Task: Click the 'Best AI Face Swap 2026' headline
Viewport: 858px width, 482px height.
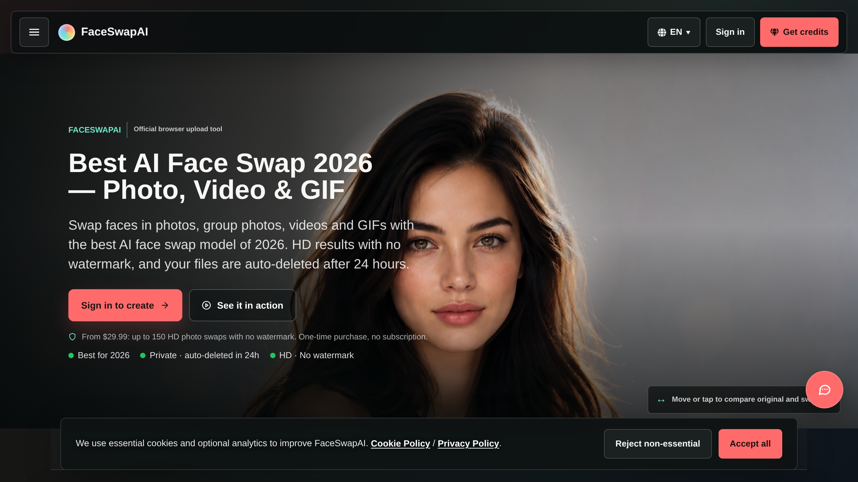Action: click(x=221, y=176)
